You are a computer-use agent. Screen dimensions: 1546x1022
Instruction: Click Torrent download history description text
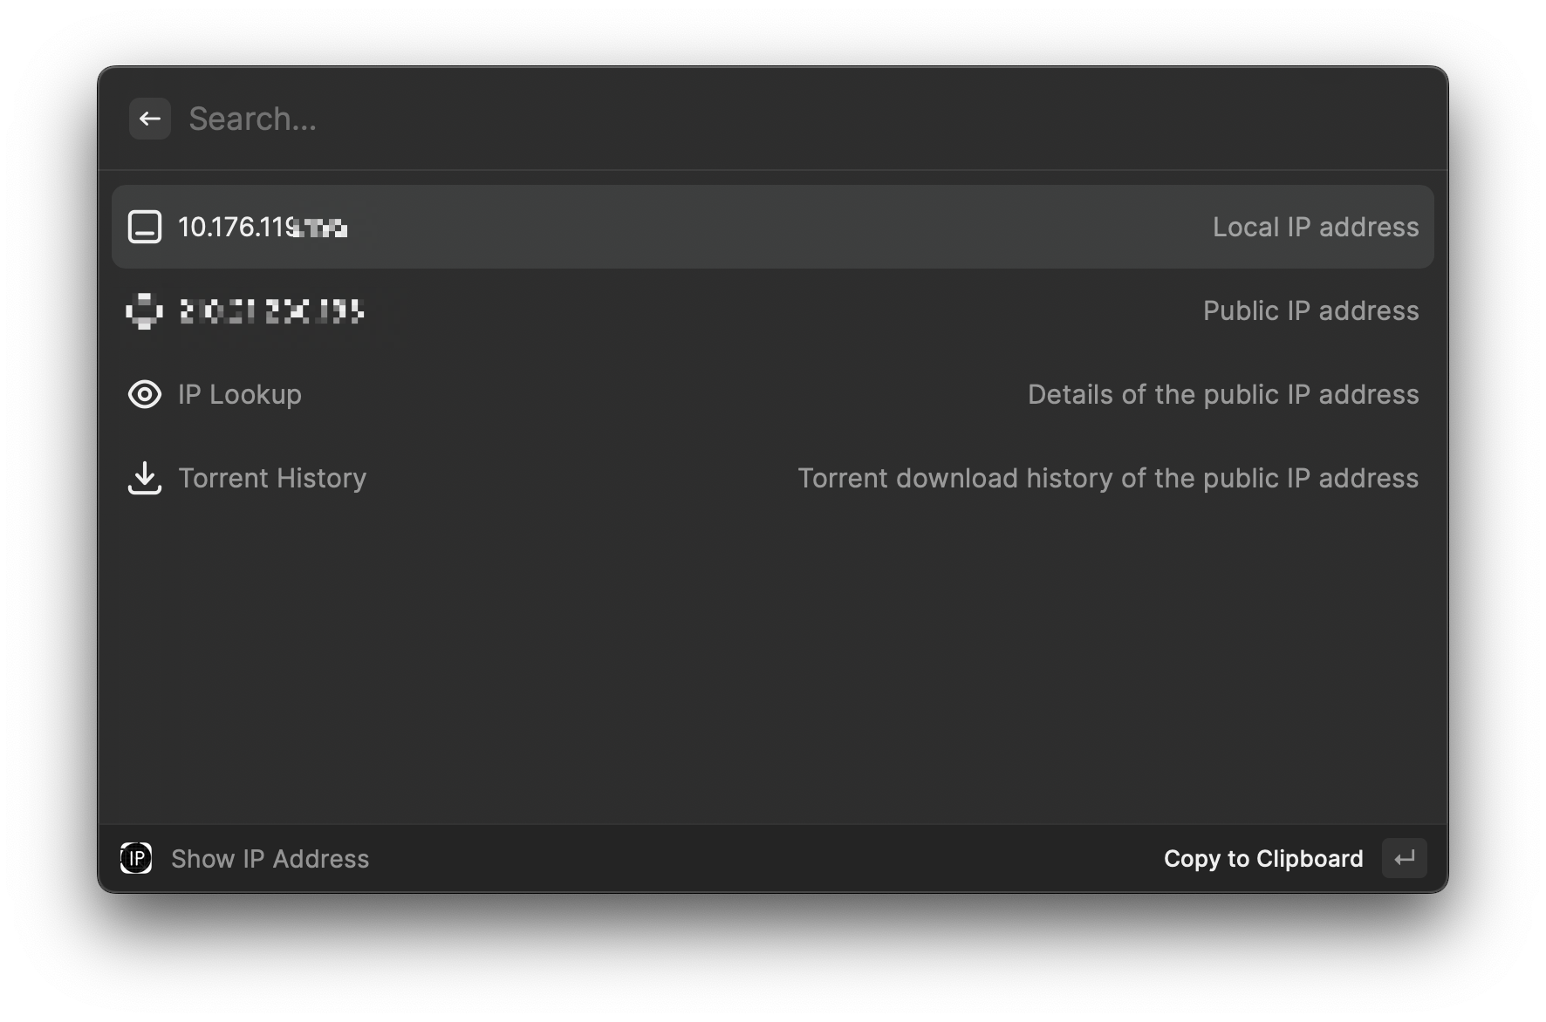[x=1107, y=478]
